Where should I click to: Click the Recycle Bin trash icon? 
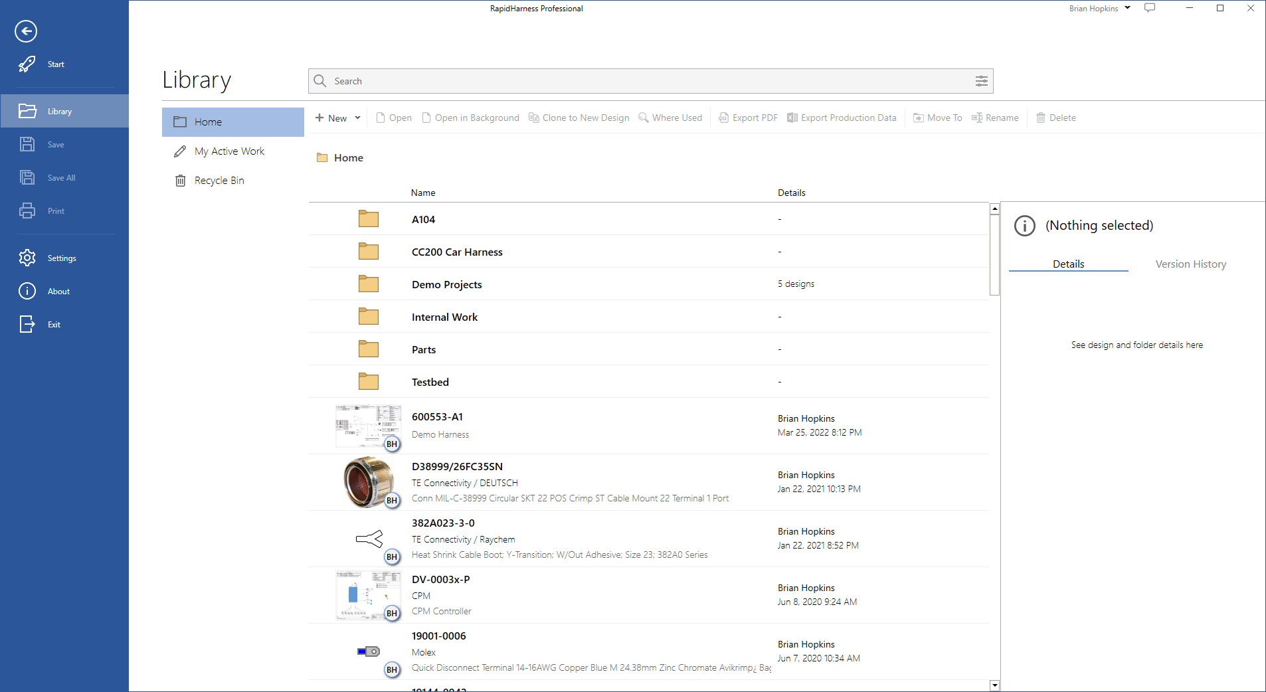(x=180, y=181)
